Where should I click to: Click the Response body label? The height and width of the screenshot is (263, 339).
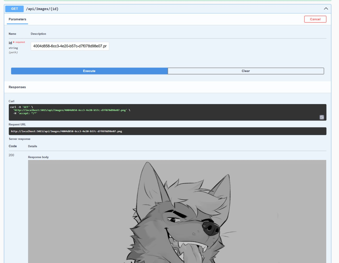click(x=38, y=157)
